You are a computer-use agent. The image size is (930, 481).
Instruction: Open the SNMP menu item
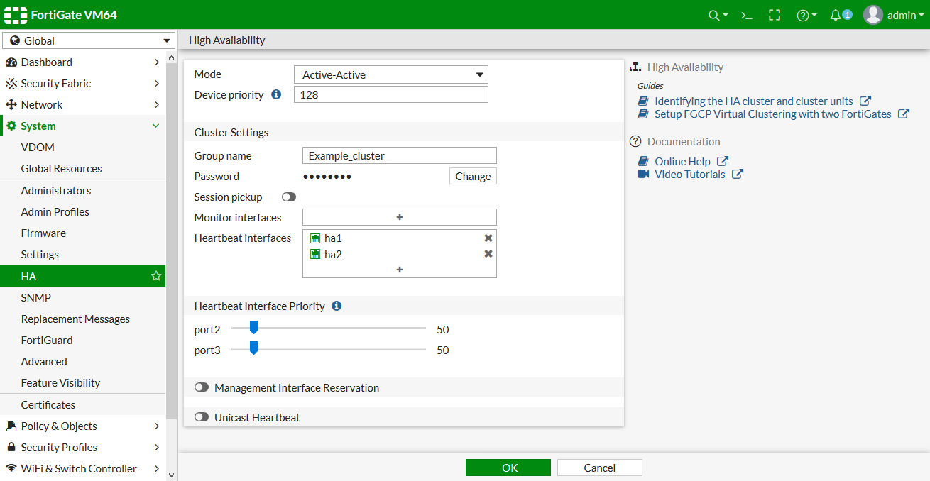click(x=36, y=297)
